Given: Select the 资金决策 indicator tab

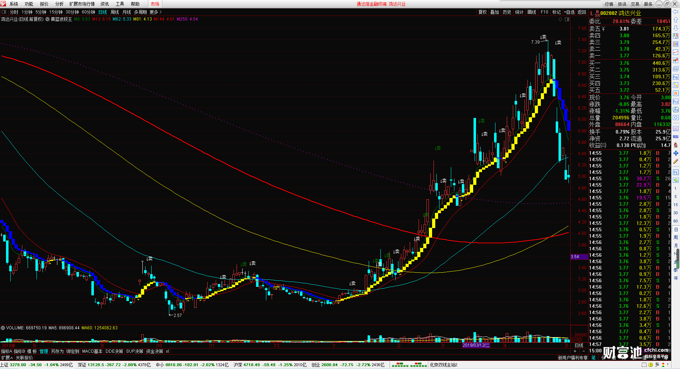Looking at the screenshot, I should click(x=155, y=351).
